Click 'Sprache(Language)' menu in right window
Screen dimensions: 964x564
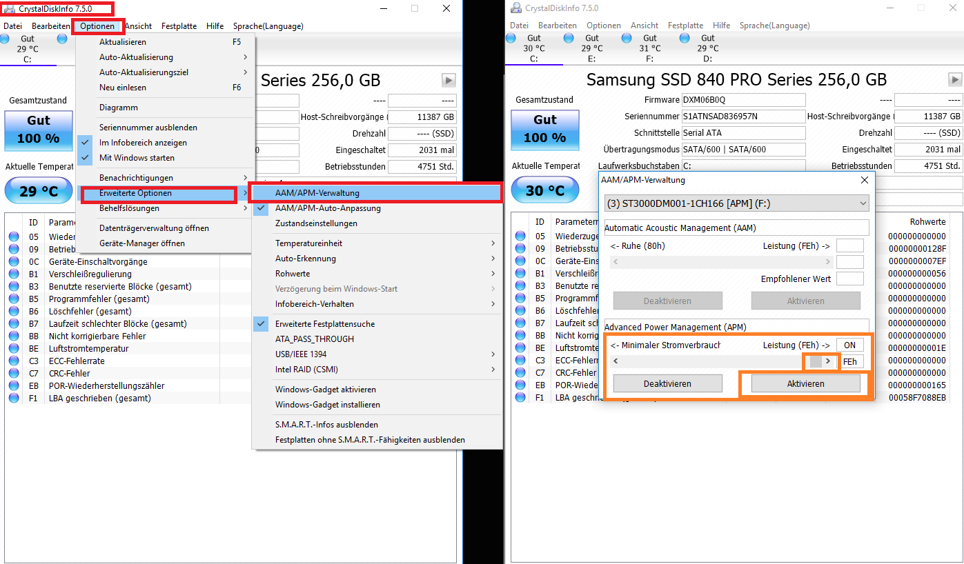pos(774,26)
